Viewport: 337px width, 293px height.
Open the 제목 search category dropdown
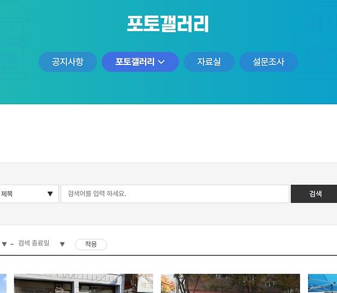point(29,194)
